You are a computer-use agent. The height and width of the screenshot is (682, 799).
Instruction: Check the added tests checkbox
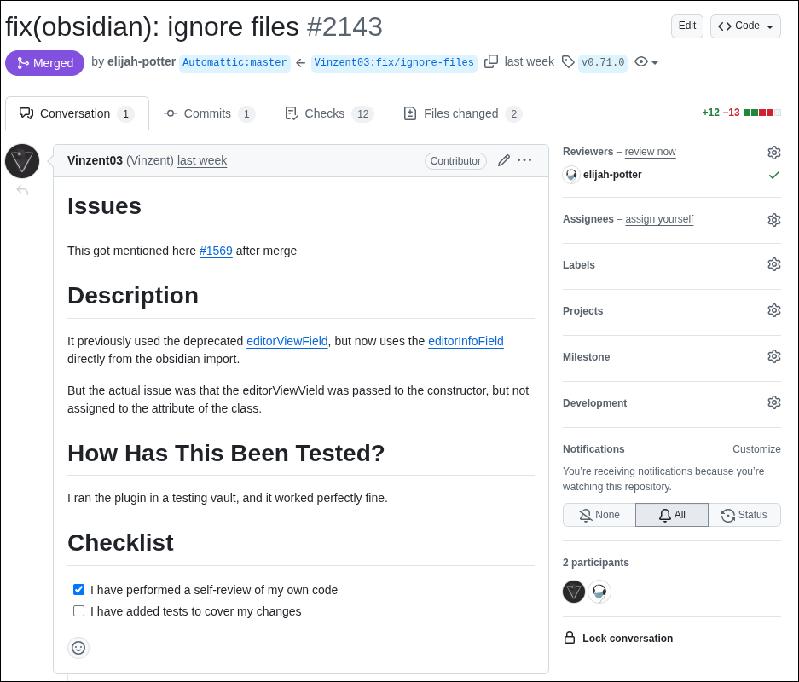pyautogui.click(x=79, y=611)
